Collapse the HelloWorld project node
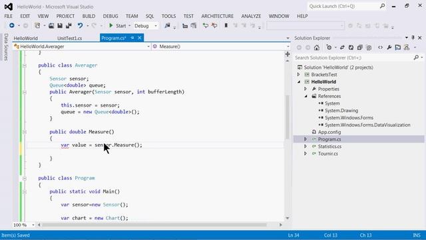The image size is (426, 240). [x=299, y=81]
